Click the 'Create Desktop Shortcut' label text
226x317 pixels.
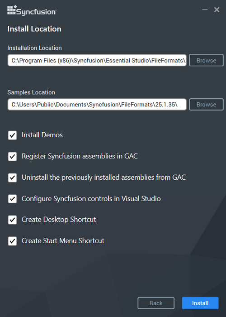click(59, 220)
